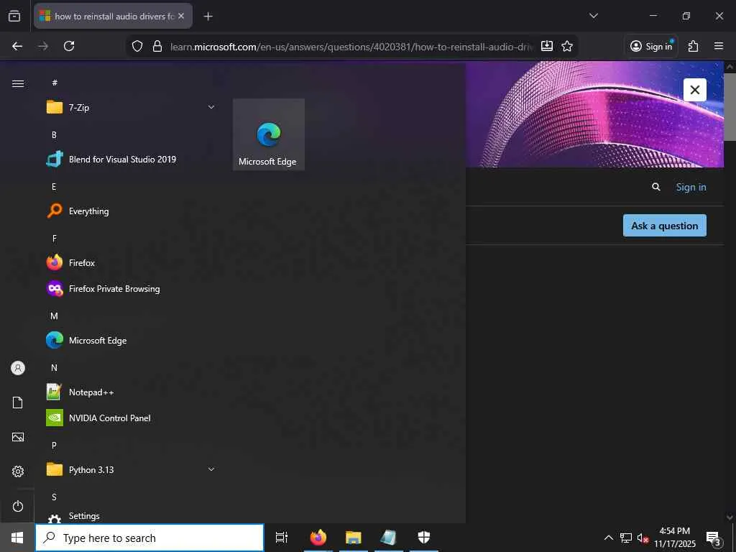
Task: Open Firefox View recent browsing button
Action: point(14,16)
